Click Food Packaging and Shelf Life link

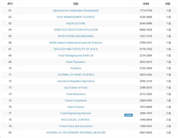(76, 56)
